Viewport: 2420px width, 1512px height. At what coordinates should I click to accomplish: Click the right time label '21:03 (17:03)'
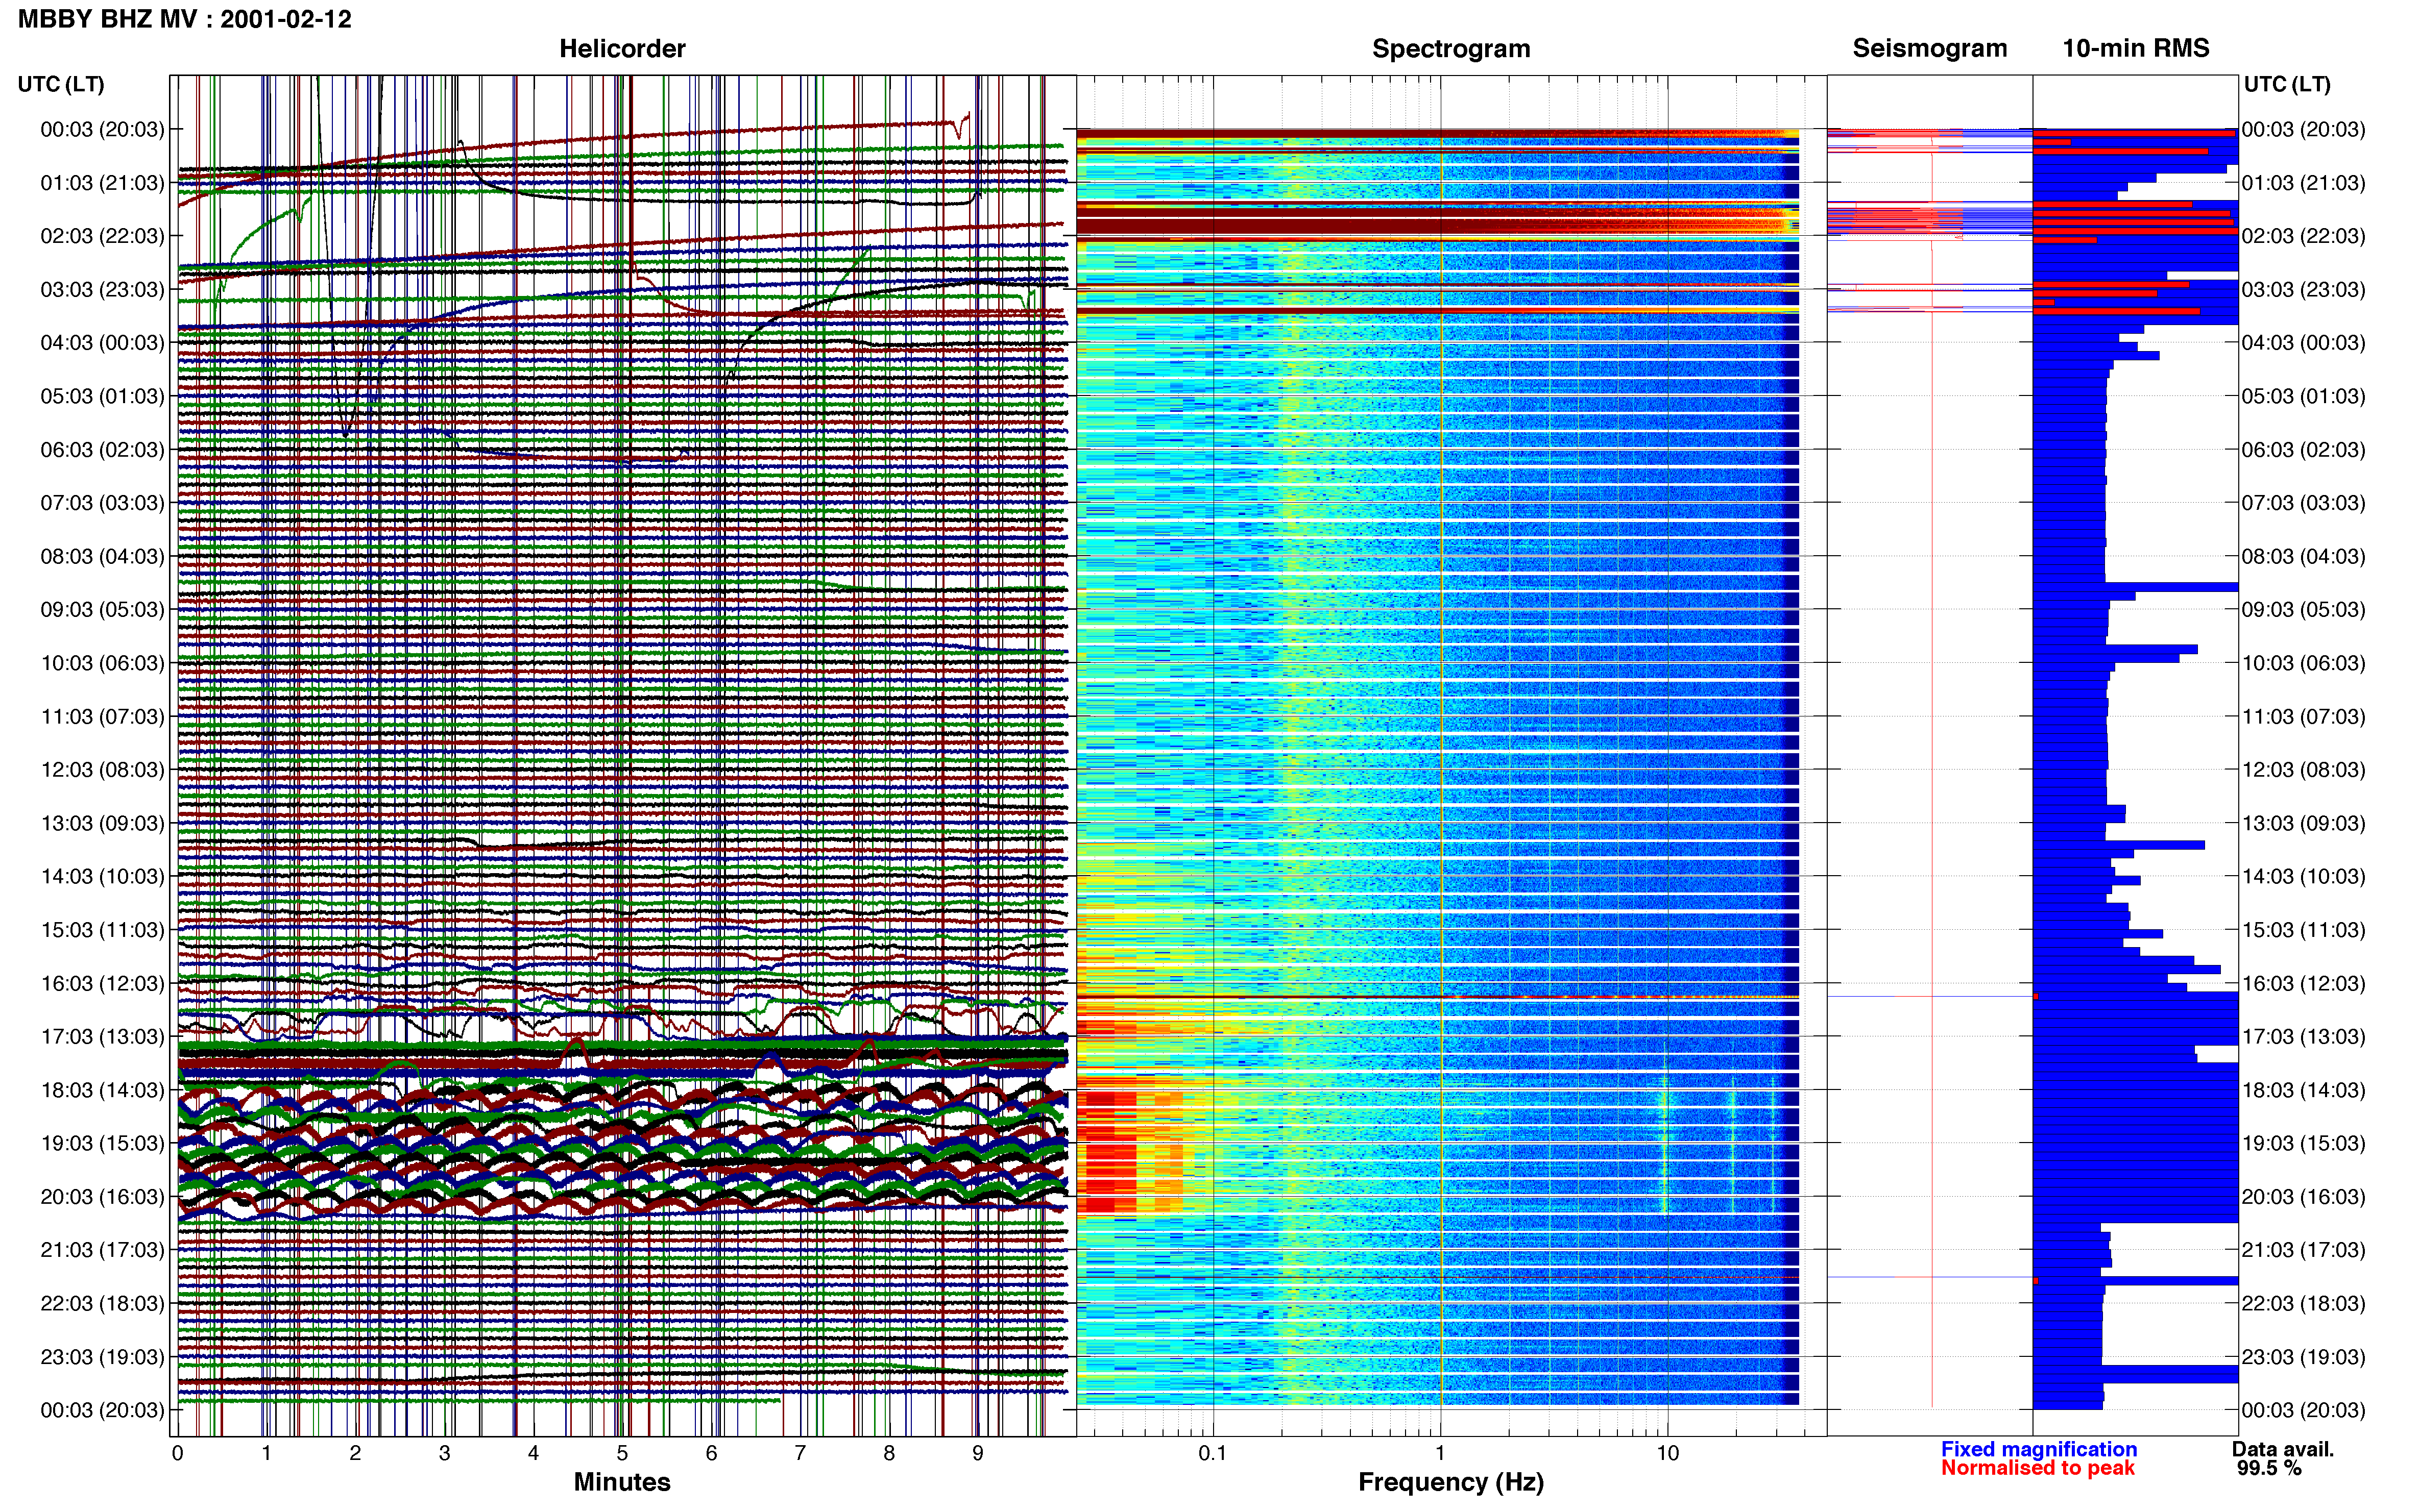point(2303,1250)
